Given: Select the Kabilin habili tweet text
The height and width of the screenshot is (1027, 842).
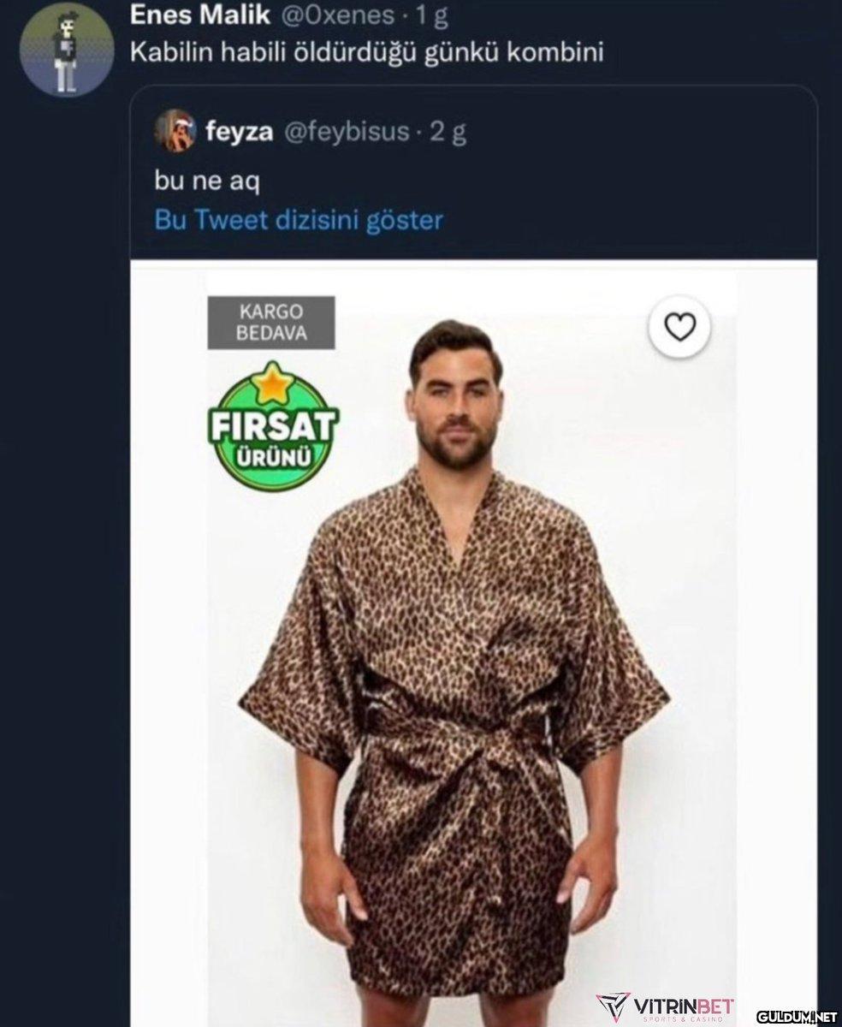Looking at the screenshot, I should [367, 52].
